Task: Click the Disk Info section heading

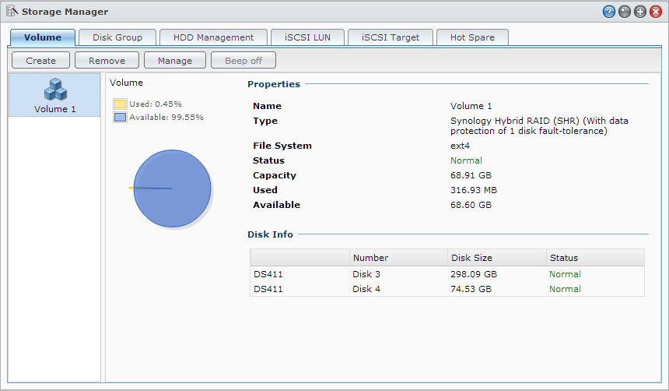Action: (270, 234)
